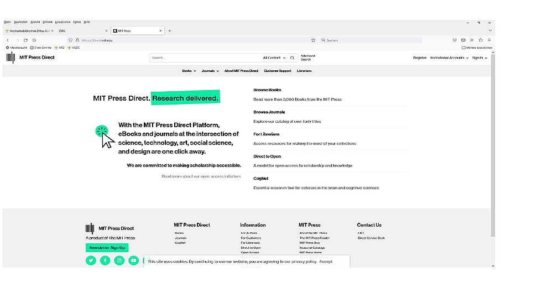Open the Facebook social icon
This screenshot has height=303, width=553.
[105, 260]
